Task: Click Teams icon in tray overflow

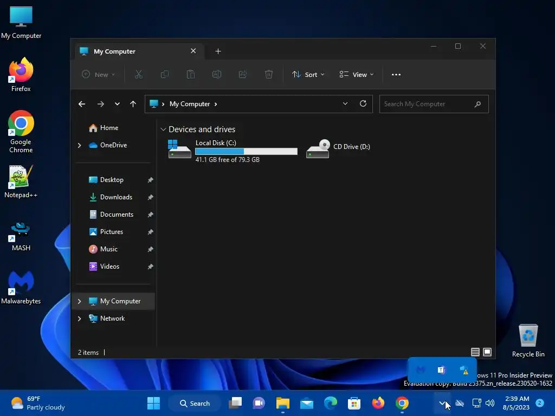Action: [x=441, y=370]
